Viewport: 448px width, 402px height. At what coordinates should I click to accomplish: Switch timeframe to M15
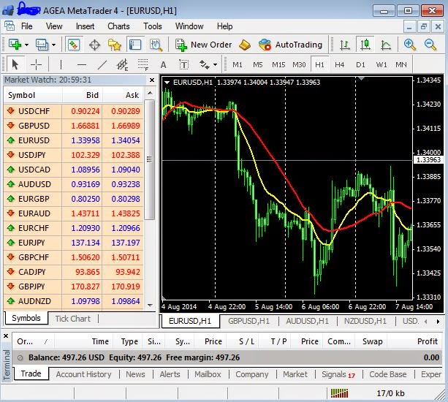point(278,65)
